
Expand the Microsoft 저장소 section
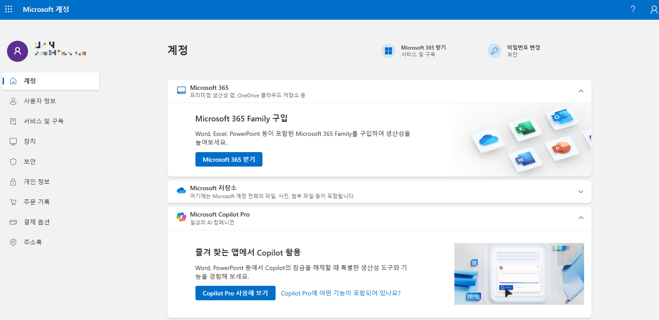(581, 192)
